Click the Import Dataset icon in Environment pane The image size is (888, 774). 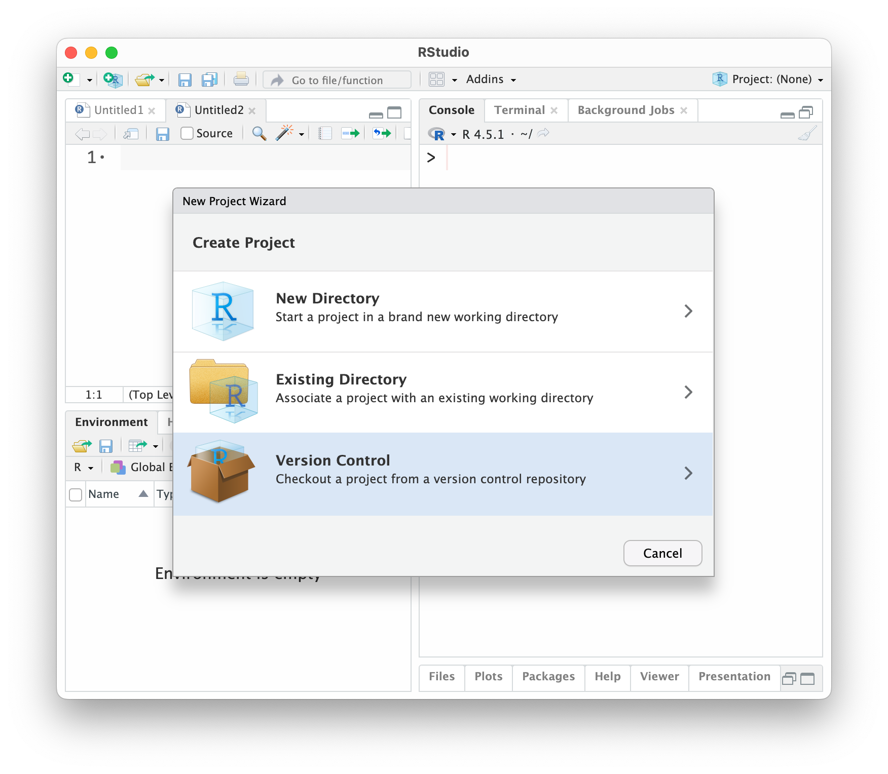[x=138, y=446]
